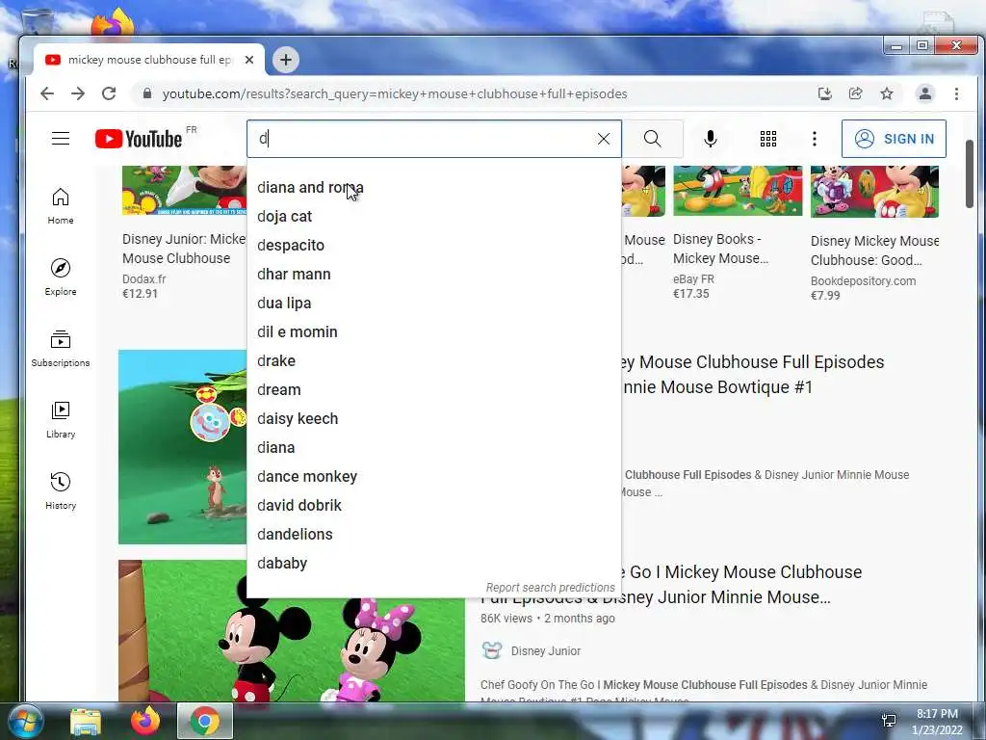Screen dimensions: 986x740
Task: Reload the page in Chrome
Action: pyautogui.click(x=109, y=93)
